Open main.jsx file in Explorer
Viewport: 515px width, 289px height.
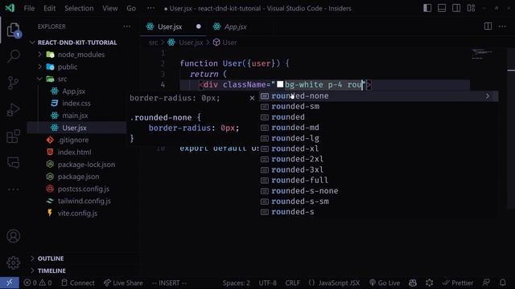click(x=75, y=116)
